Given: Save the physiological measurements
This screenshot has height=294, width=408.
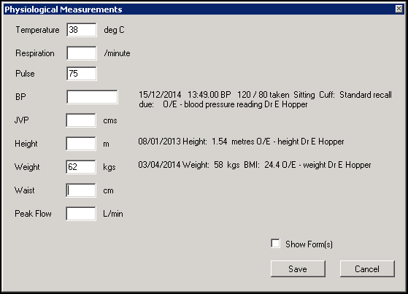Looking at the screenshot, I should point(298,268).
